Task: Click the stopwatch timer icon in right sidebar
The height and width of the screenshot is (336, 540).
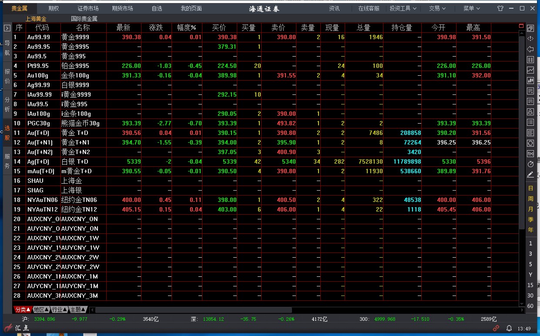Action: (530, 164)
